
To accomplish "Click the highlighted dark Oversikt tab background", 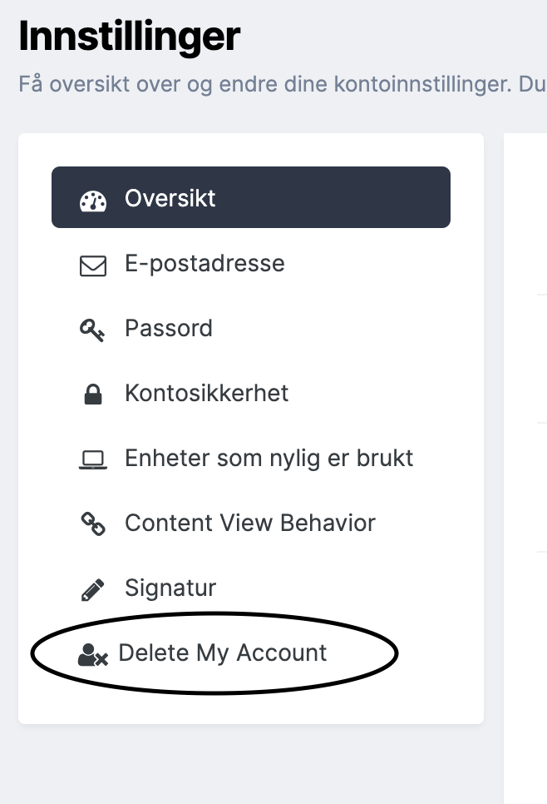I will 251,197.
